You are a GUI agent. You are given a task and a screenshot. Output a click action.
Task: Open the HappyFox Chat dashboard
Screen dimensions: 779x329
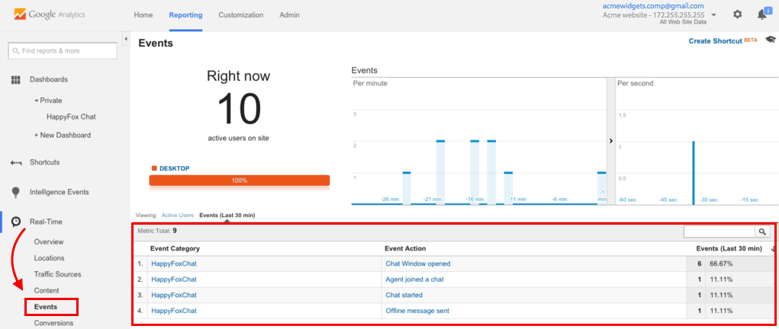point(71,117)
